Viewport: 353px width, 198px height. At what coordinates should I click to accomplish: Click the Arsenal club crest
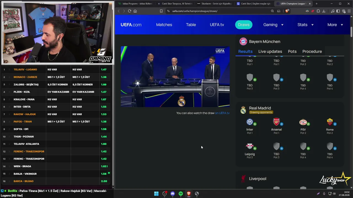(276, 122)
